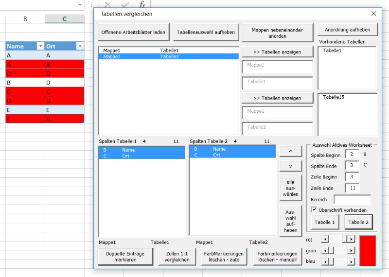Open the Ort column filter dropdown
The width and height of the screenshot is (389, 277).
[x=80, y=46]
